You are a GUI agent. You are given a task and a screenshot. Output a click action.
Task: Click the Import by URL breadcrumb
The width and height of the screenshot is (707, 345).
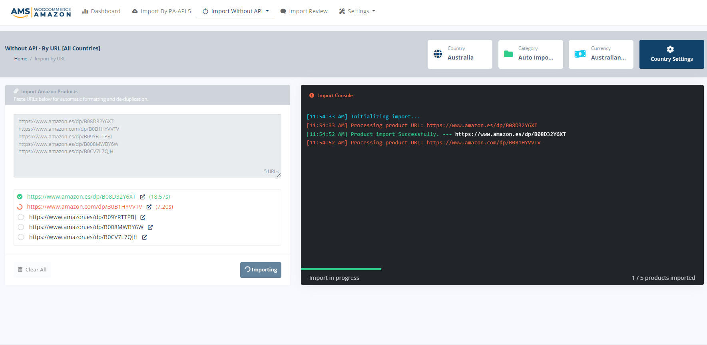pos(50,59)
